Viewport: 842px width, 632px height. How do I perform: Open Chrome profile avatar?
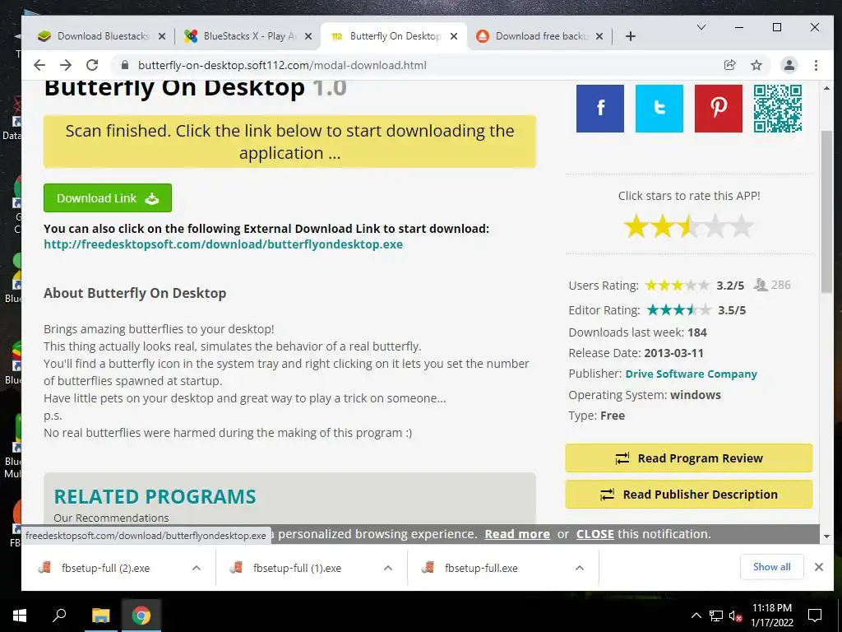[789, 65]
